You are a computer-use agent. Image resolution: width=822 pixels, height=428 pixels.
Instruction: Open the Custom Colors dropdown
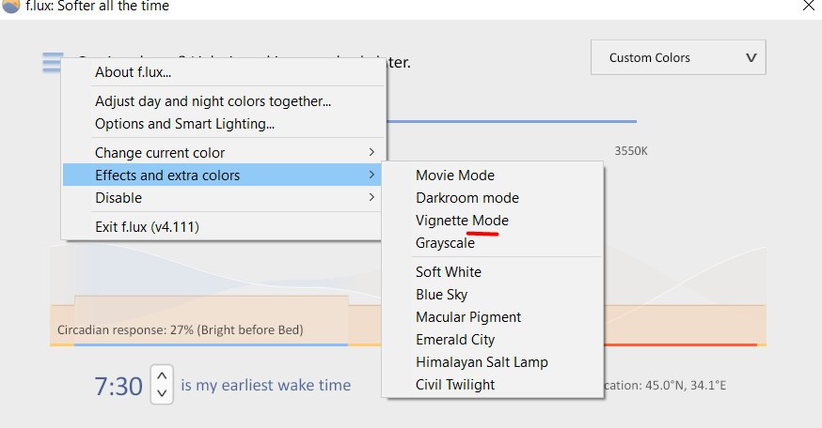point(678,57)
